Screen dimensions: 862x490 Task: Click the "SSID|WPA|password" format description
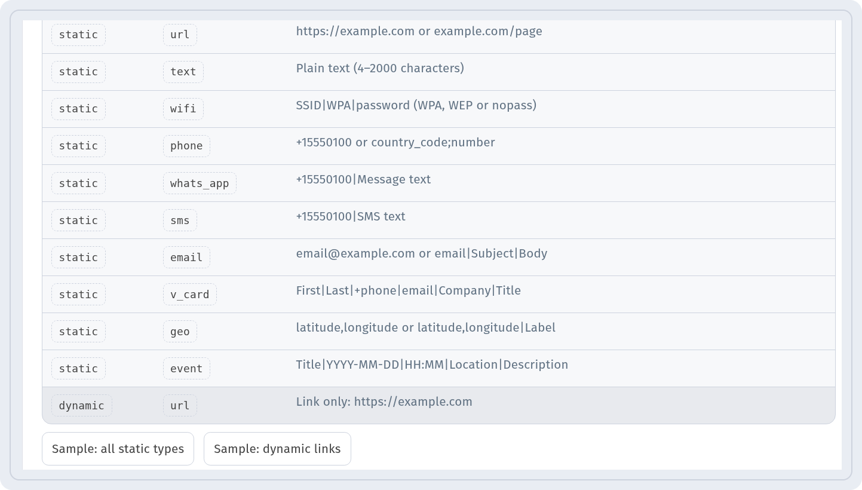[x=416, y=105]
